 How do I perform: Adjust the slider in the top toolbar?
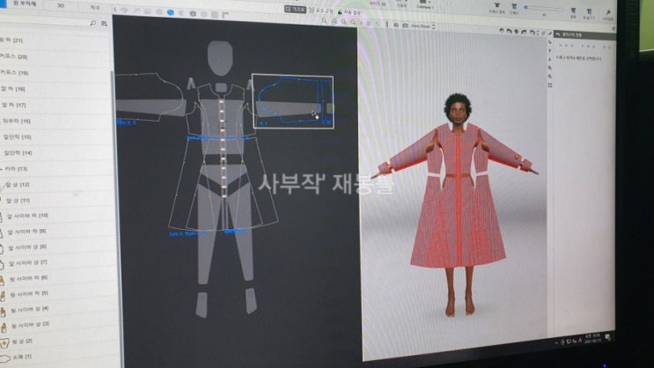[544, 8]
